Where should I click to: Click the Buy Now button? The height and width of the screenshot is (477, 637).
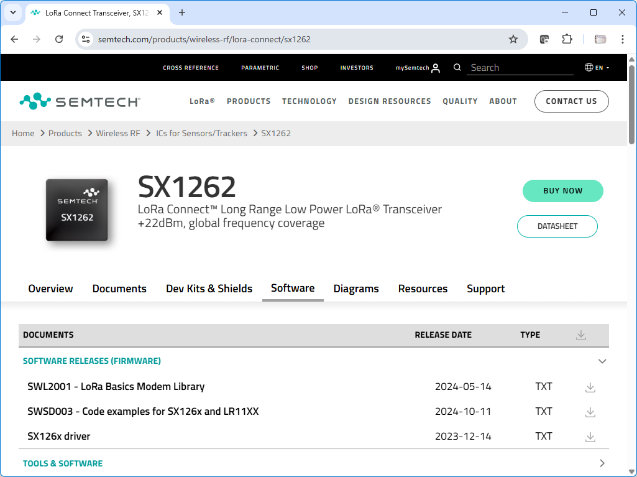562,191
